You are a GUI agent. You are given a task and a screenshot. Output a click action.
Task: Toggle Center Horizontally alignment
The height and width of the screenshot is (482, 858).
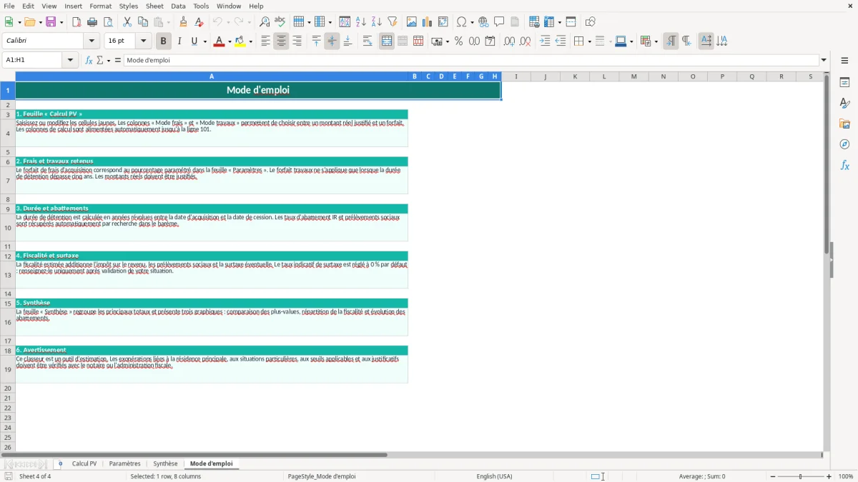(281, 41)
